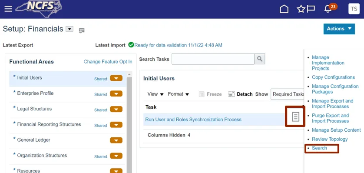Click inside the Search Tasks field
Viewport: 364px width, 173px height.
[x=213, y=59]
